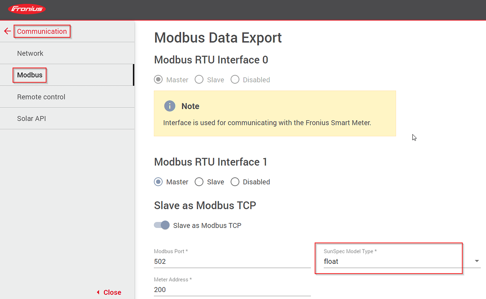Screen dimensions: 486x299
Task: Open the Network menu item
Action: click(x=67, y=53)
